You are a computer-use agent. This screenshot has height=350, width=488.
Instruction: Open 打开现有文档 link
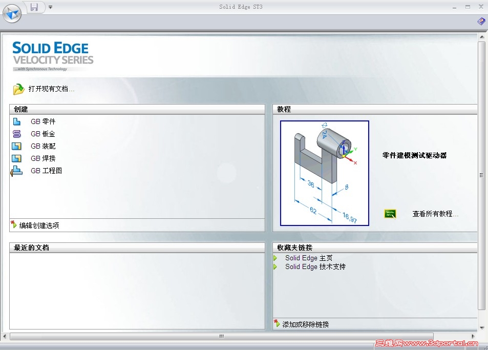[51, 89]
